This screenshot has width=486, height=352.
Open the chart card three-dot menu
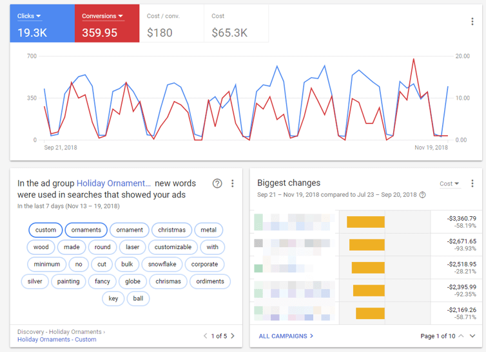(473, 22)
